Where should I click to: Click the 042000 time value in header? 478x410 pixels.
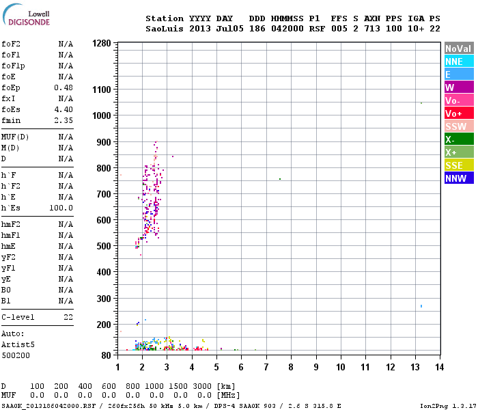(287, 29)
